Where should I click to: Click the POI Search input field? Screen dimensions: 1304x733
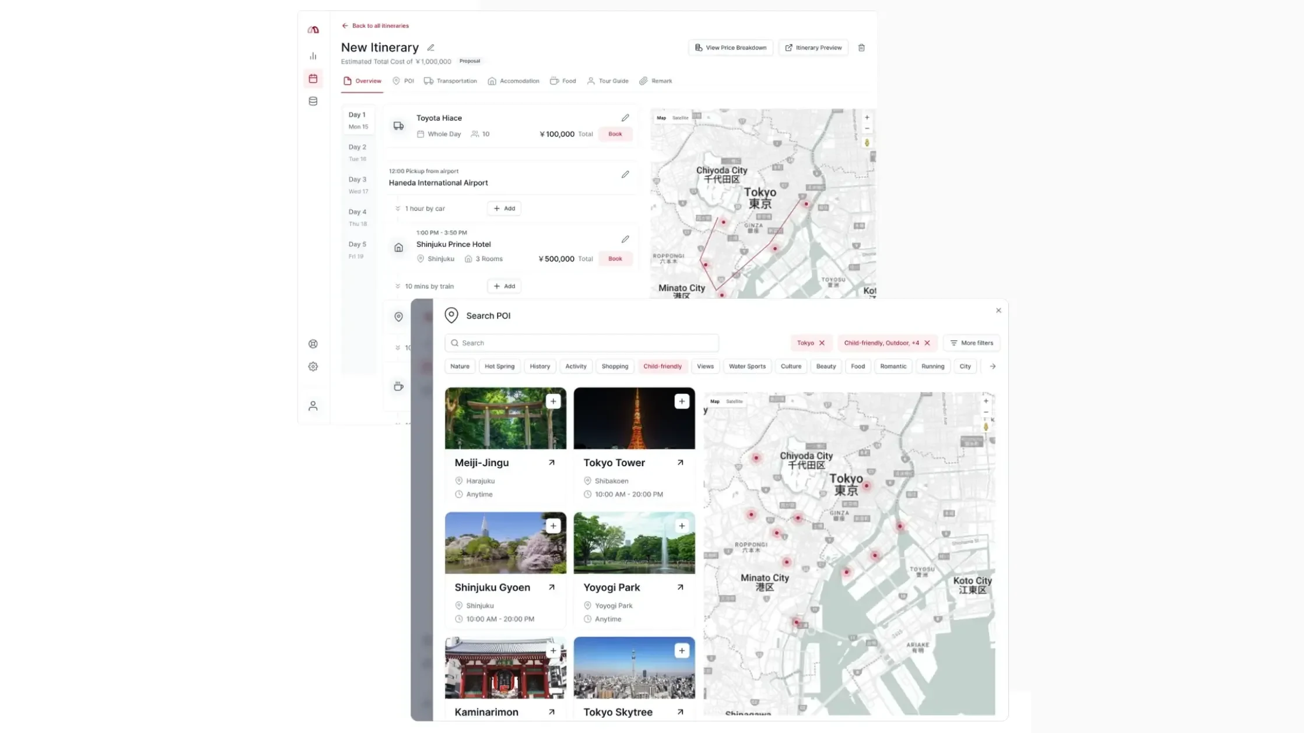[x=581, y=343]
